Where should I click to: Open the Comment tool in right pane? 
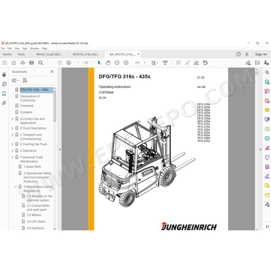(x=267, y=110)
